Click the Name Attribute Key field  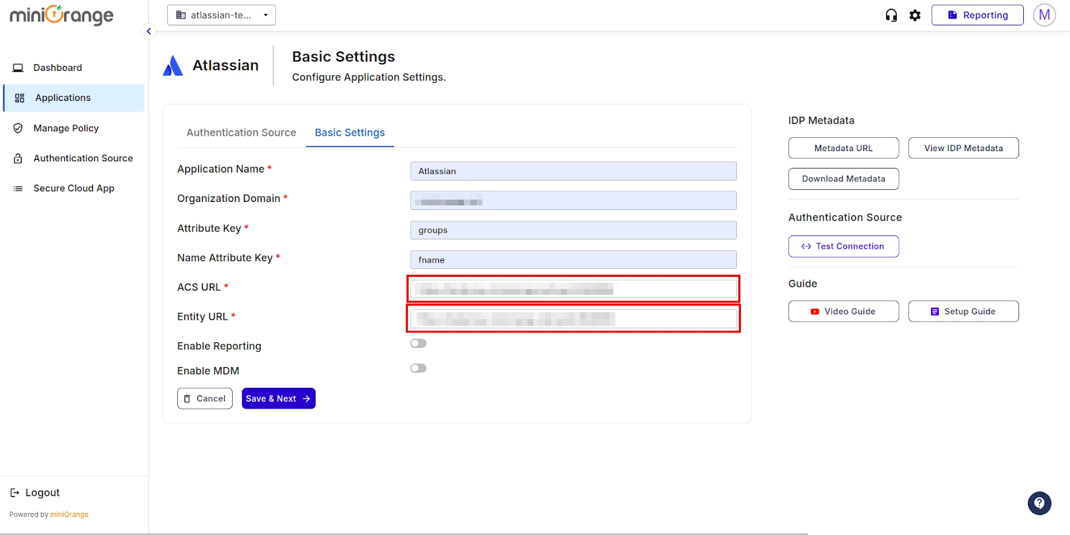coord(573,259)
